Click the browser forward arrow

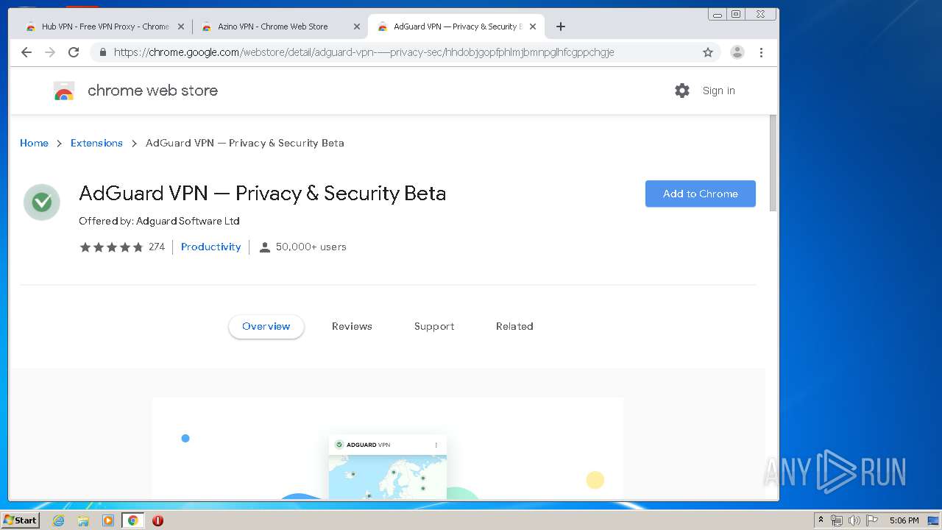pyautogui.click(x=50, y=52)
